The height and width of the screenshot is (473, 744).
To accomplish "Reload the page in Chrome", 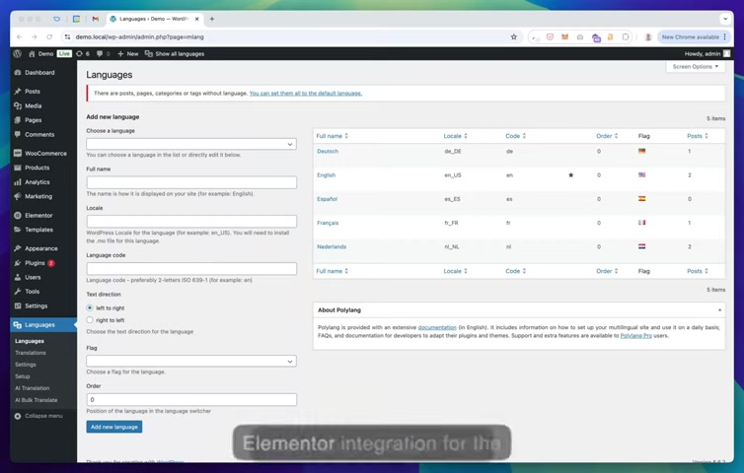I will click(x=49, y=37).
